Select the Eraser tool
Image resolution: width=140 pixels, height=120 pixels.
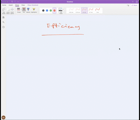point(19,10)
